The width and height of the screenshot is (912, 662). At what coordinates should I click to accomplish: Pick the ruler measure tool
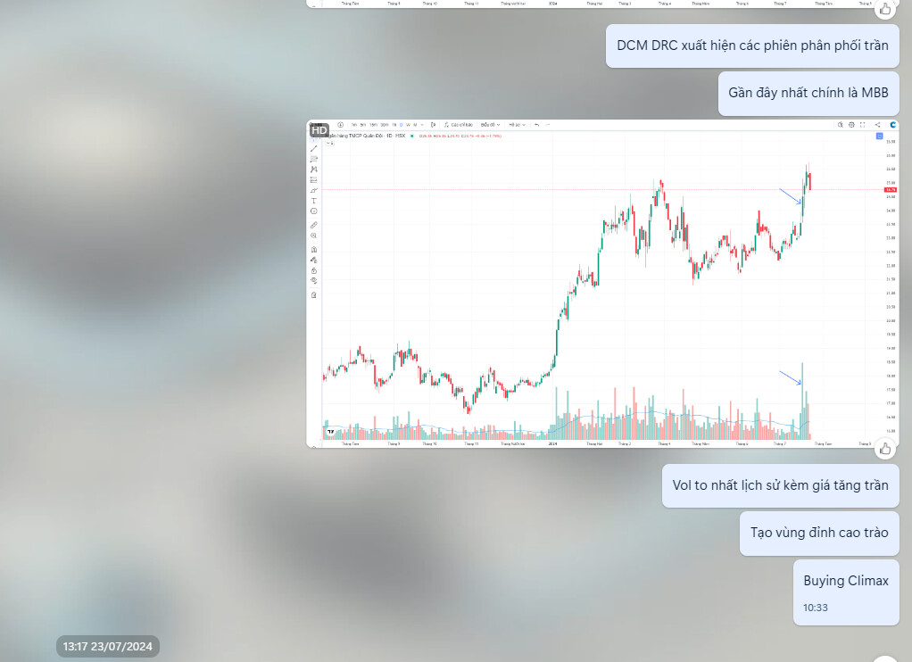pos(314,225)
